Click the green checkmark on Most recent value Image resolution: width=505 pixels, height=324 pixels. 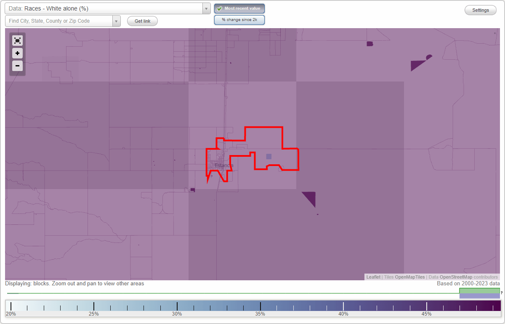coord(220,8)
